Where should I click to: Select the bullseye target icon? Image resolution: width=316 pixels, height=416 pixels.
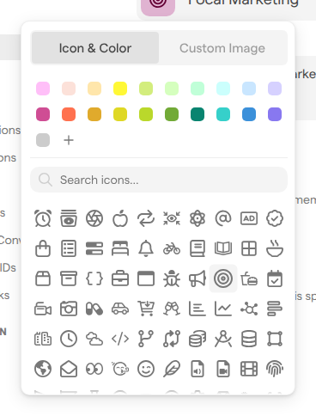click(x=223, y=278)
